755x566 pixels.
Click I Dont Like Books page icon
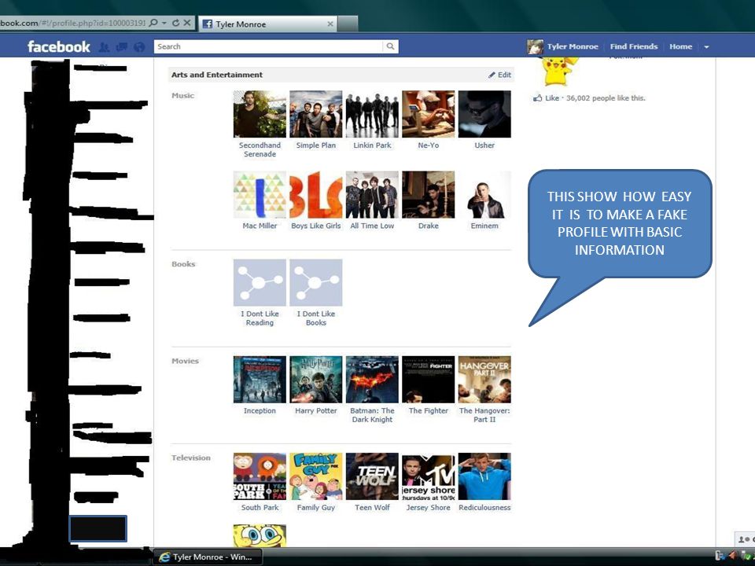[x=316, y=282]
